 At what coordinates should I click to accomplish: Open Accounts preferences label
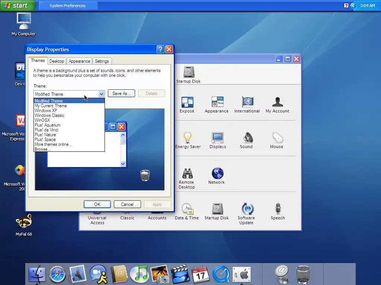pos(157,218)
